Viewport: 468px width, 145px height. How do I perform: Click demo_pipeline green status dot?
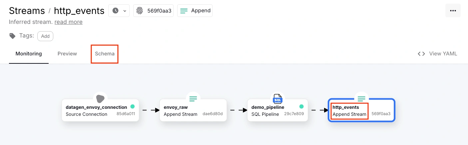[301, 107]
